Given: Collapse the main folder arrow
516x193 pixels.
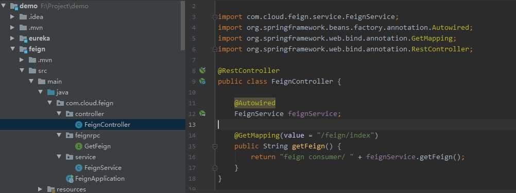Looking at the screenshot, I should click(31, 82).
